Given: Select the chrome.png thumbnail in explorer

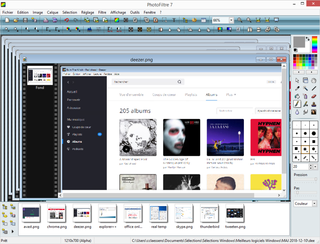Looking at the screenshot, I should click(56, 214).
